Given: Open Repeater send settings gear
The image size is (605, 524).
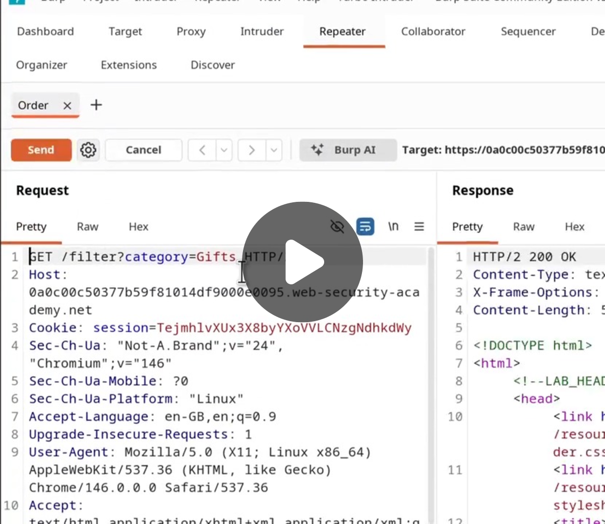Looking at the screenshot, I should (x=88, y=150).
